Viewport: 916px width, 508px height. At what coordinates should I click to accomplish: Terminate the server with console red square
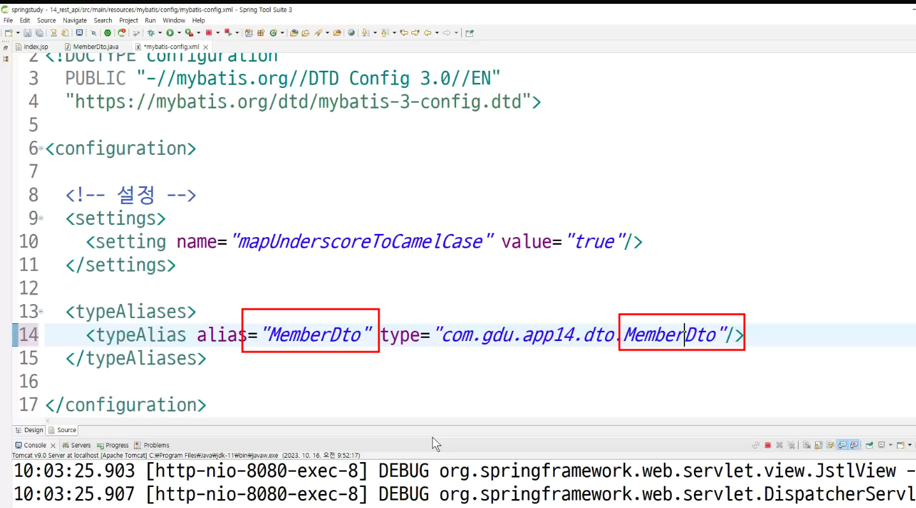[768, 446]
